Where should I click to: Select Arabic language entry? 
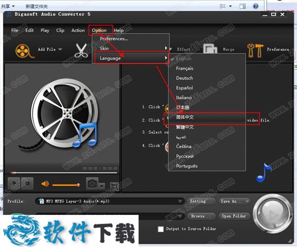(x=207, y=137)
